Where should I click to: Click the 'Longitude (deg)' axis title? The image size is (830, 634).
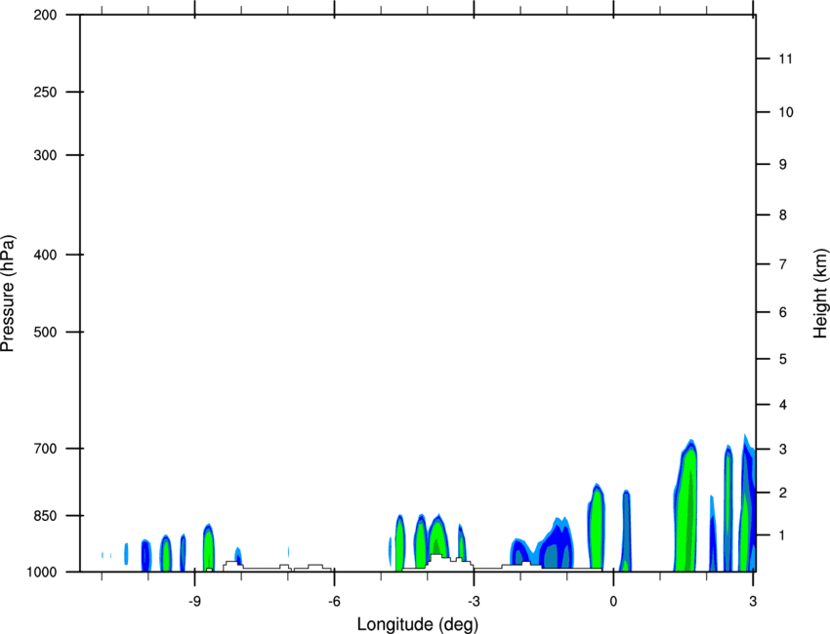tap(418, 624)
